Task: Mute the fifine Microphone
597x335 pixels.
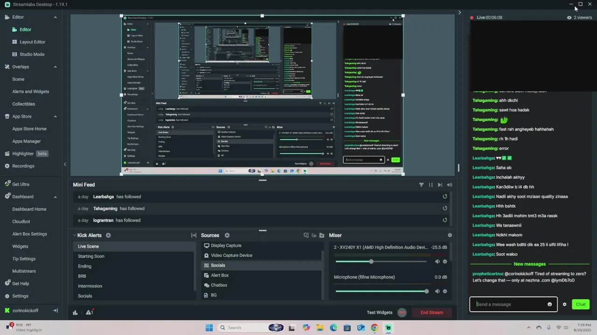Action: tap(437, 291)
